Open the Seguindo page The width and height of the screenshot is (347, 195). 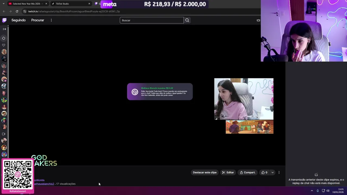(x=18, y=20)
